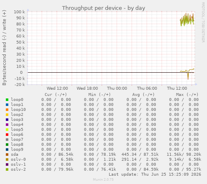Screen dimensions: 207x184
Task: Click the Bytes/second read/write axis title
Action: tap(4, 48)
